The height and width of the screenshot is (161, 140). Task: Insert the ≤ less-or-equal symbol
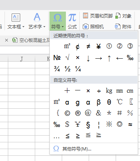pos(67,136)
